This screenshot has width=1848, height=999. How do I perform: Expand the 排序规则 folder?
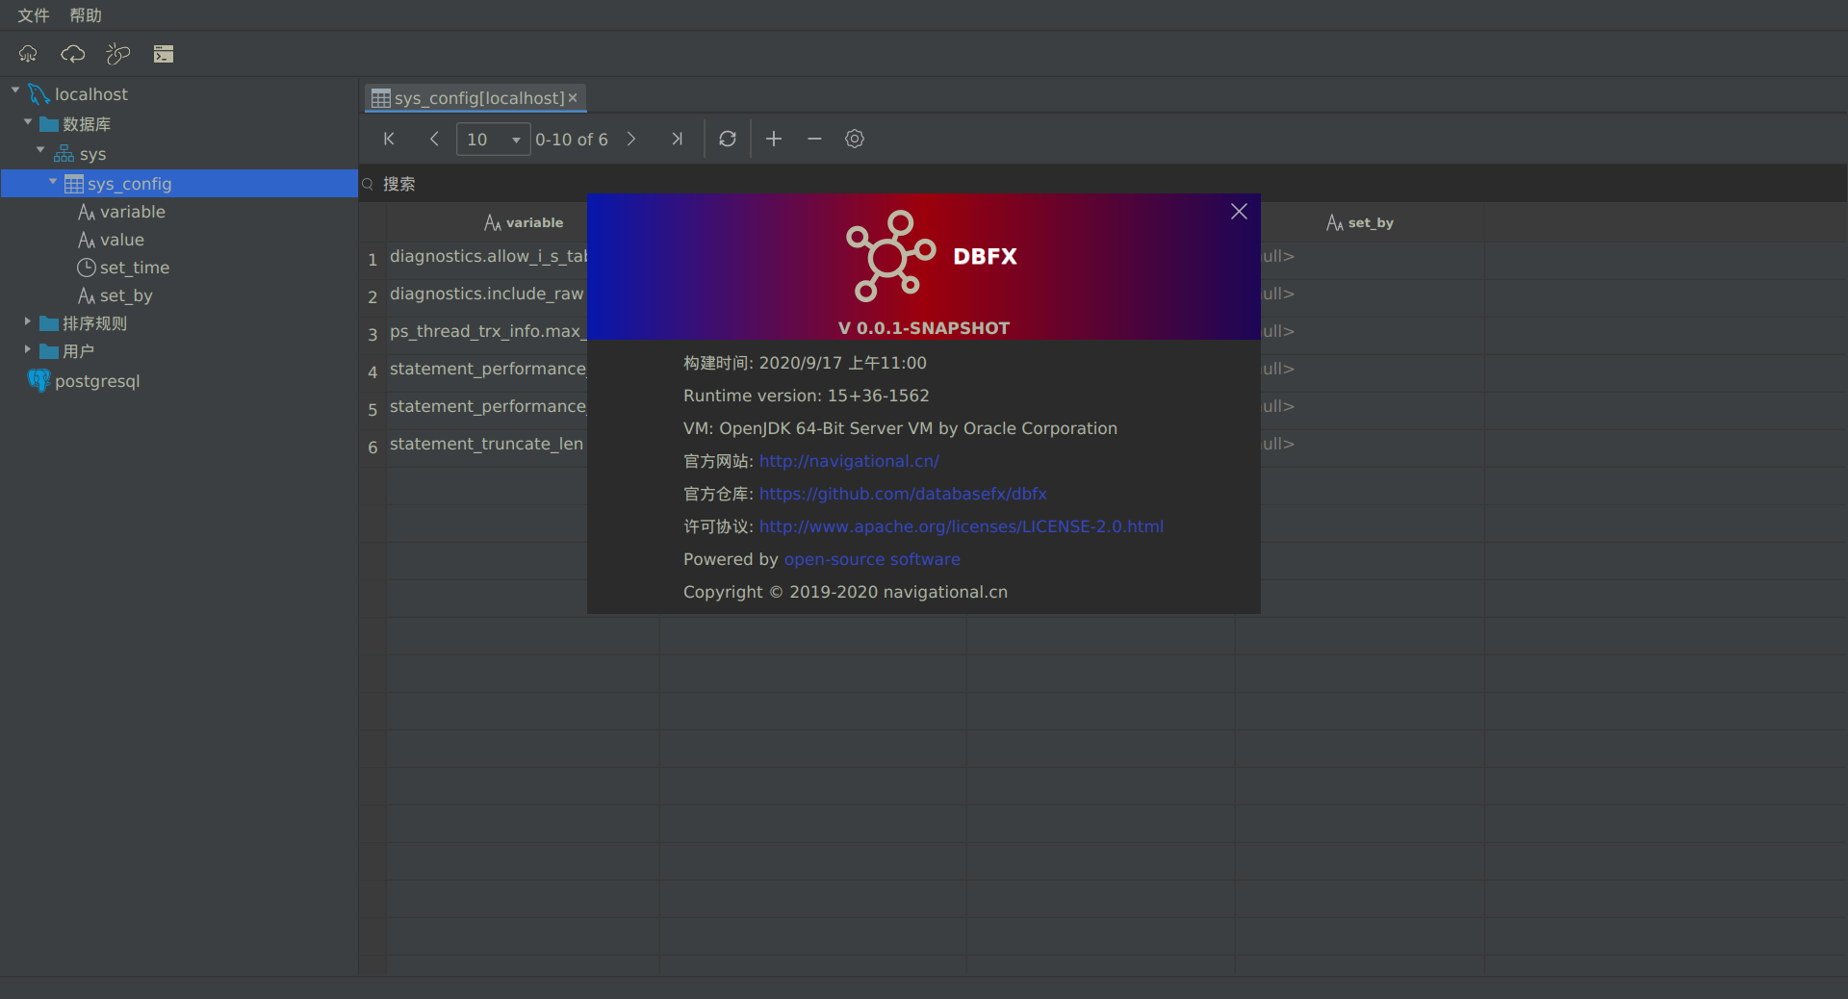28,321
